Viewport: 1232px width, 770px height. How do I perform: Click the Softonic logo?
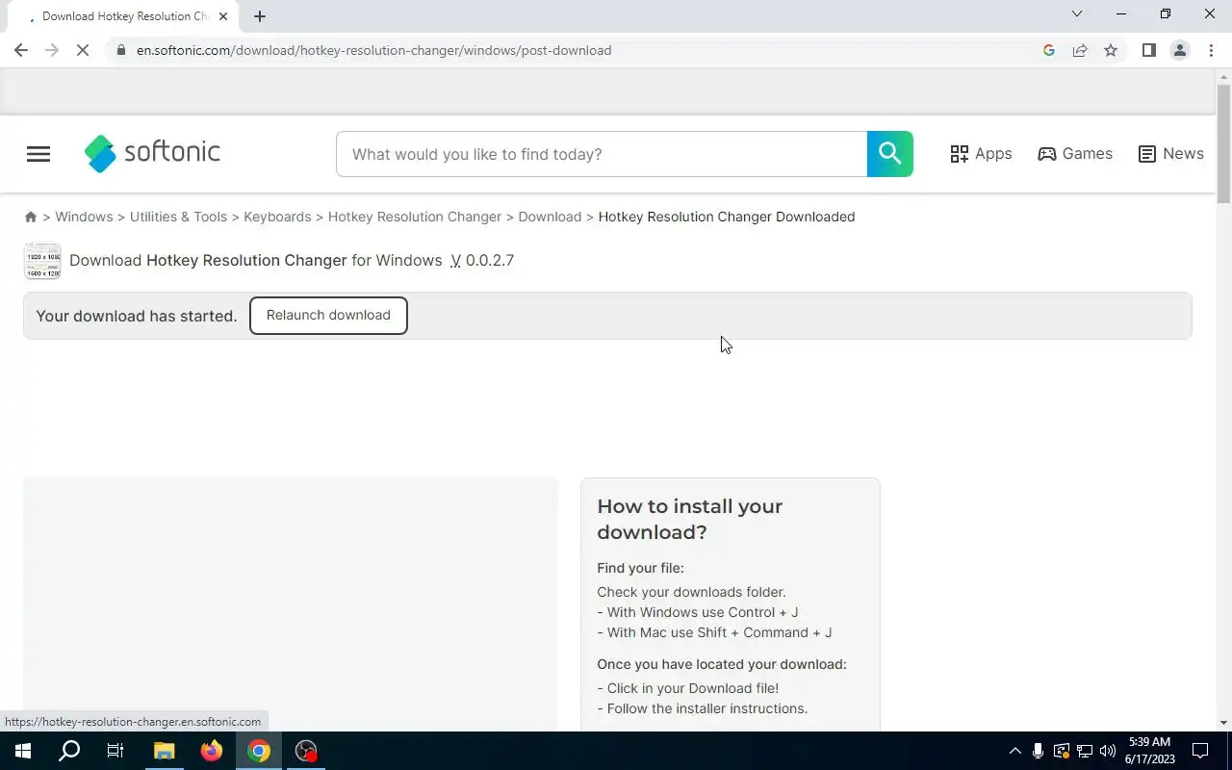(152, 153)
